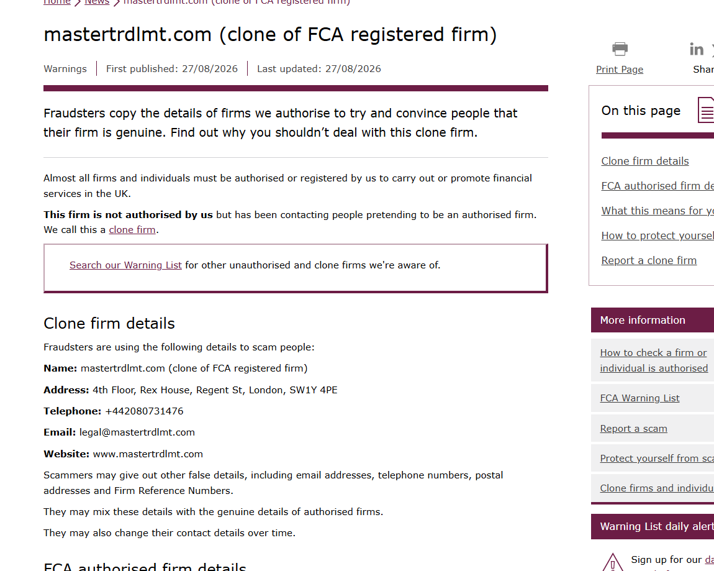
Task: Jump to 'What this means for you' section
Action: [658, 211]
